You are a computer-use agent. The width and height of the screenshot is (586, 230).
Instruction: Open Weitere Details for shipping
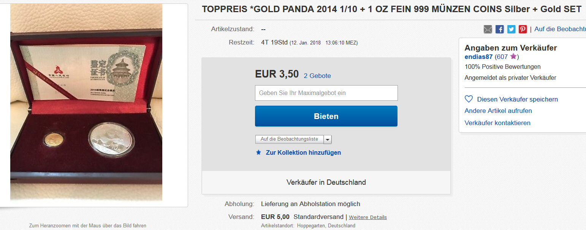367,217
